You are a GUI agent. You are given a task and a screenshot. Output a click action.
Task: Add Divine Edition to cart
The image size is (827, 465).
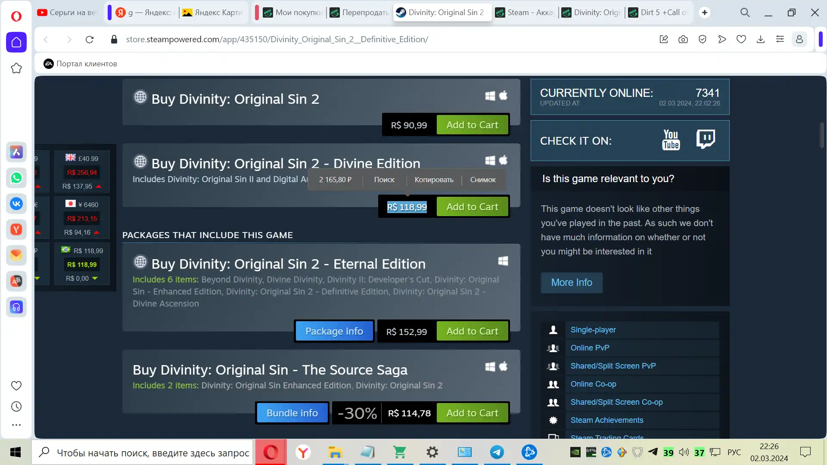(x=473, y=207)
